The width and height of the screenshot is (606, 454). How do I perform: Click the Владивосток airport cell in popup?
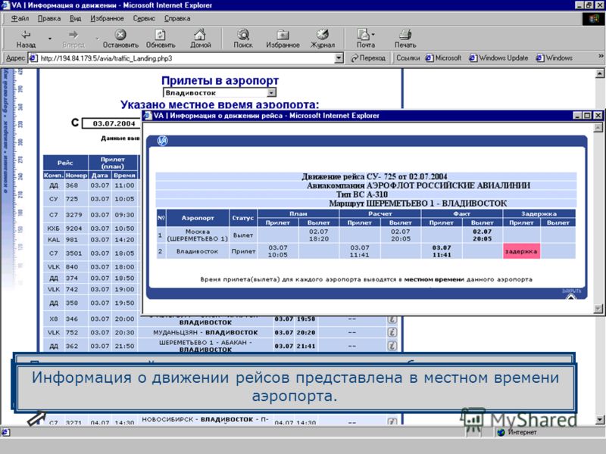coord(198,251)
